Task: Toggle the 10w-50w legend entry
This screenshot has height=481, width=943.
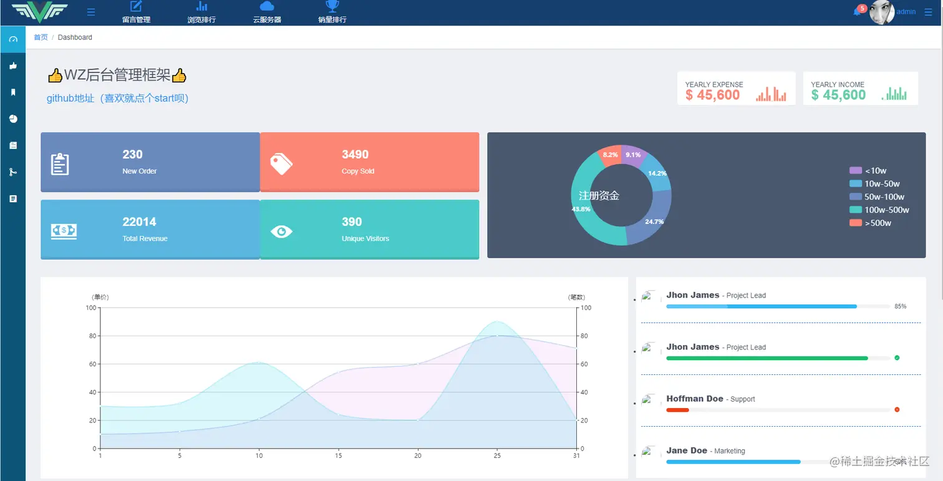Action: coord(874,183)
